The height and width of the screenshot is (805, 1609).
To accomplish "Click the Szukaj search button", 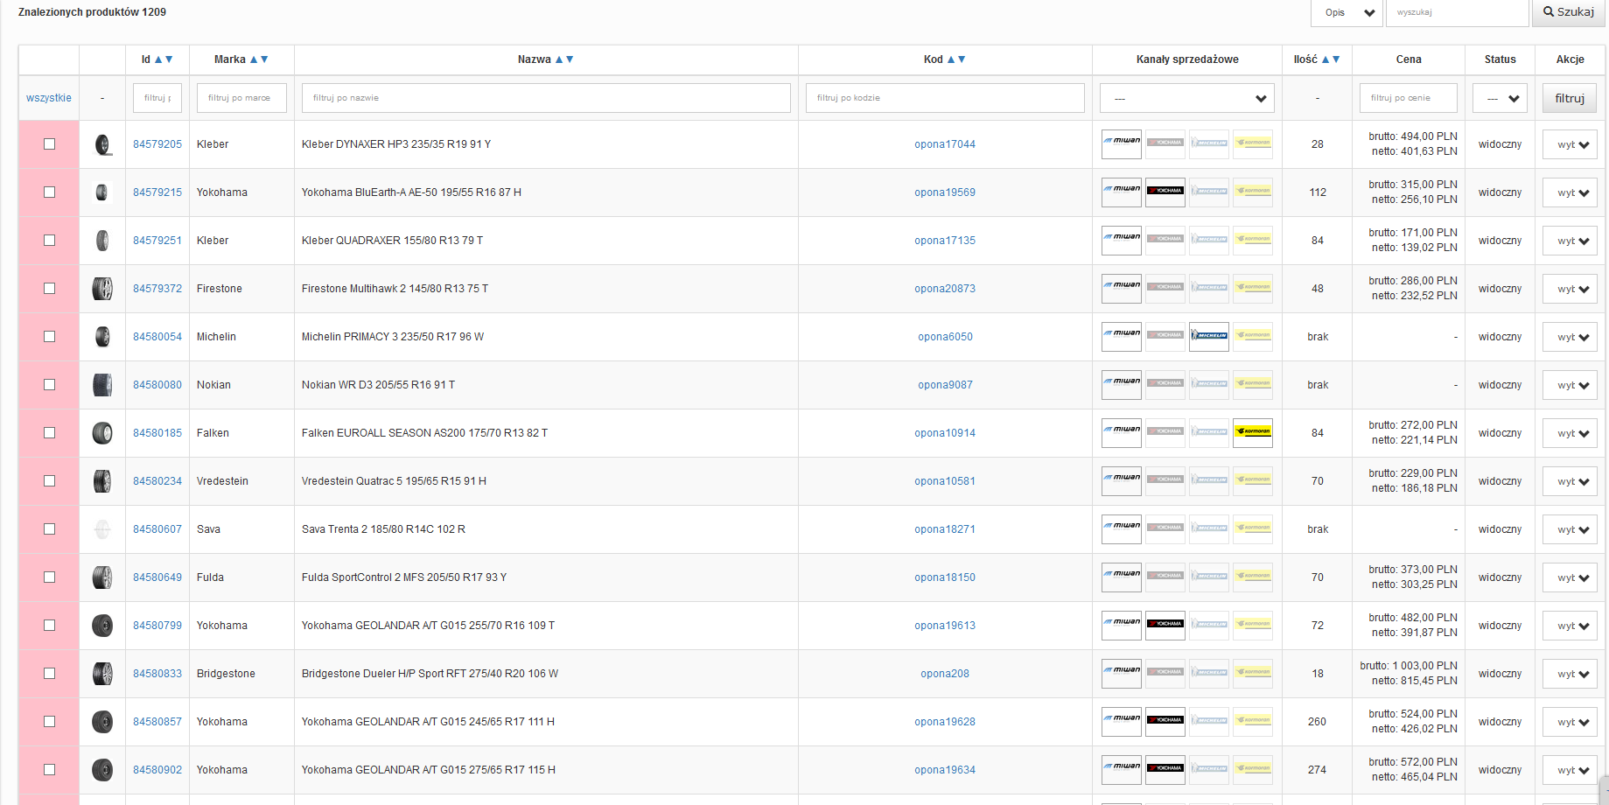I will [x=1568, y=12].
